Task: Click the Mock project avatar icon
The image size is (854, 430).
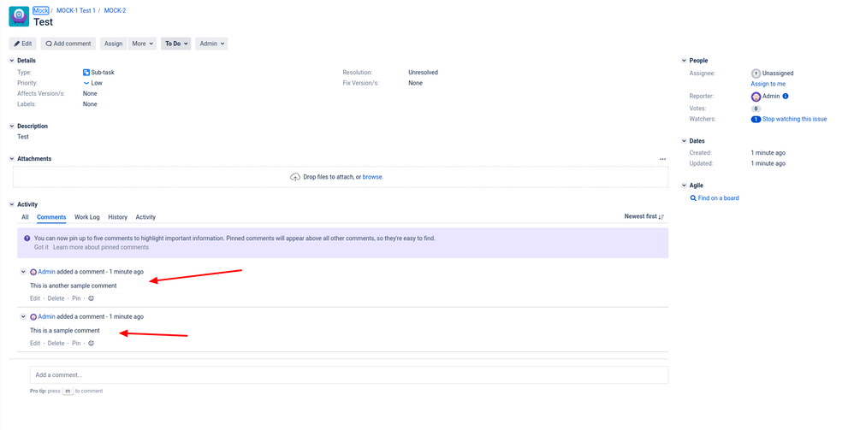Action: (19, 16)
